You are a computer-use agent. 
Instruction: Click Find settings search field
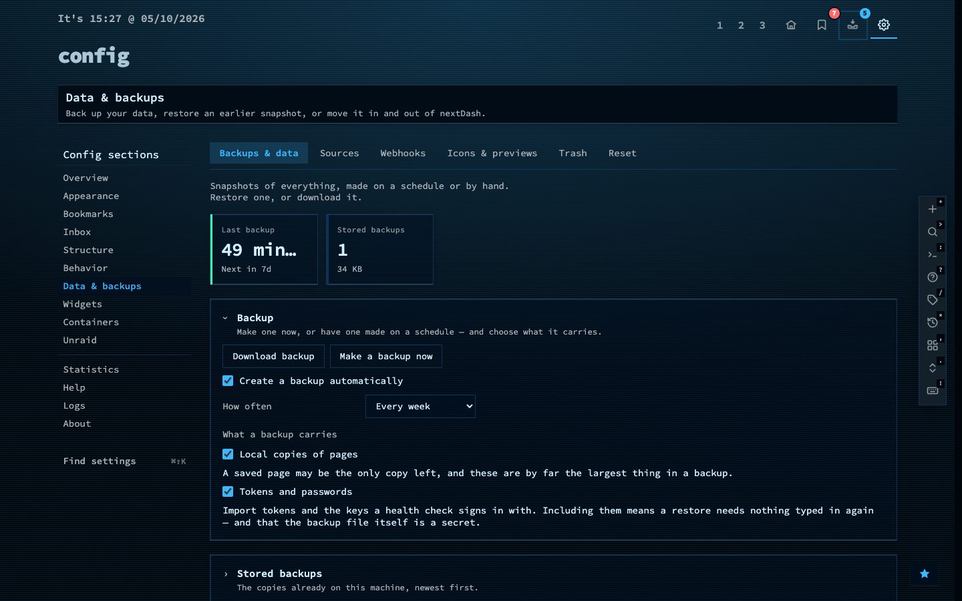point(124,461)
